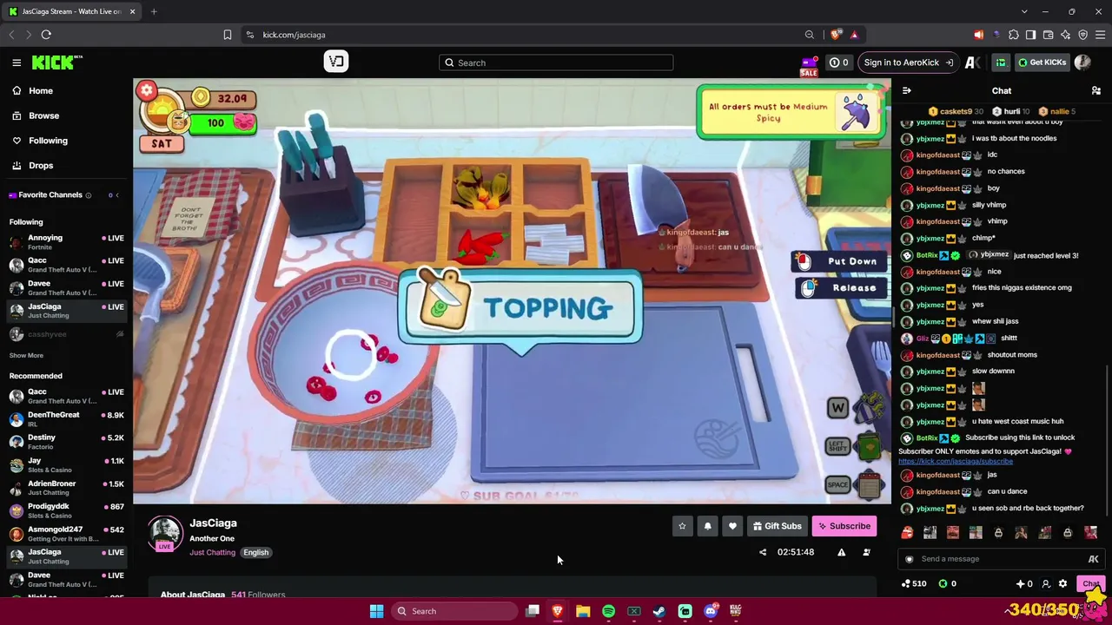
Task: Open the user profile avatar menu
Action: 1082,62
